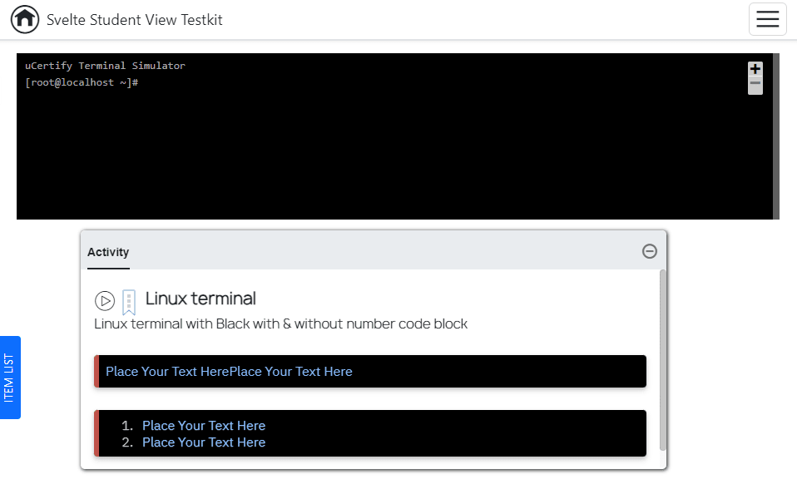Collapse the Activity panel with the minus circle
This screenshot has height=484, width=797.
(649, 250)
